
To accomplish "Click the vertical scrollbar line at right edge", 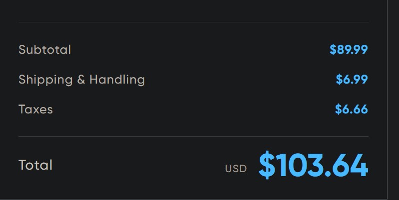I will 388,100.
